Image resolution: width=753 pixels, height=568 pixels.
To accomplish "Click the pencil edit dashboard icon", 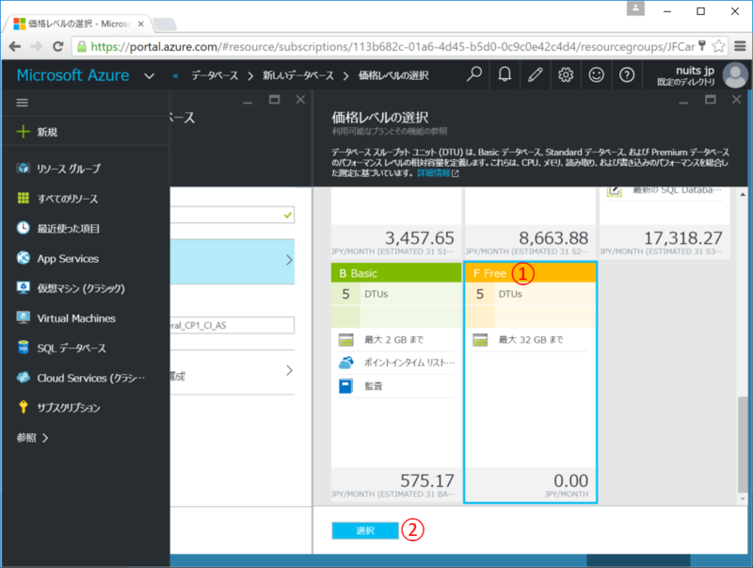I will (x=535, y=74).
